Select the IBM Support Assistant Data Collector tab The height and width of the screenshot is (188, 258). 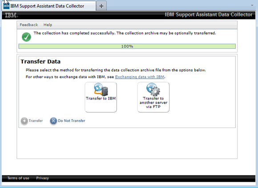click(x=49, y=6)
